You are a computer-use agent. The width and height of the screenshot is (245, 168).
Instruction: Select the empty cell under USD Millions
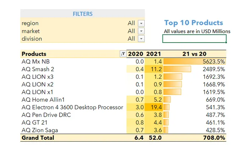[x=194, y=38]
